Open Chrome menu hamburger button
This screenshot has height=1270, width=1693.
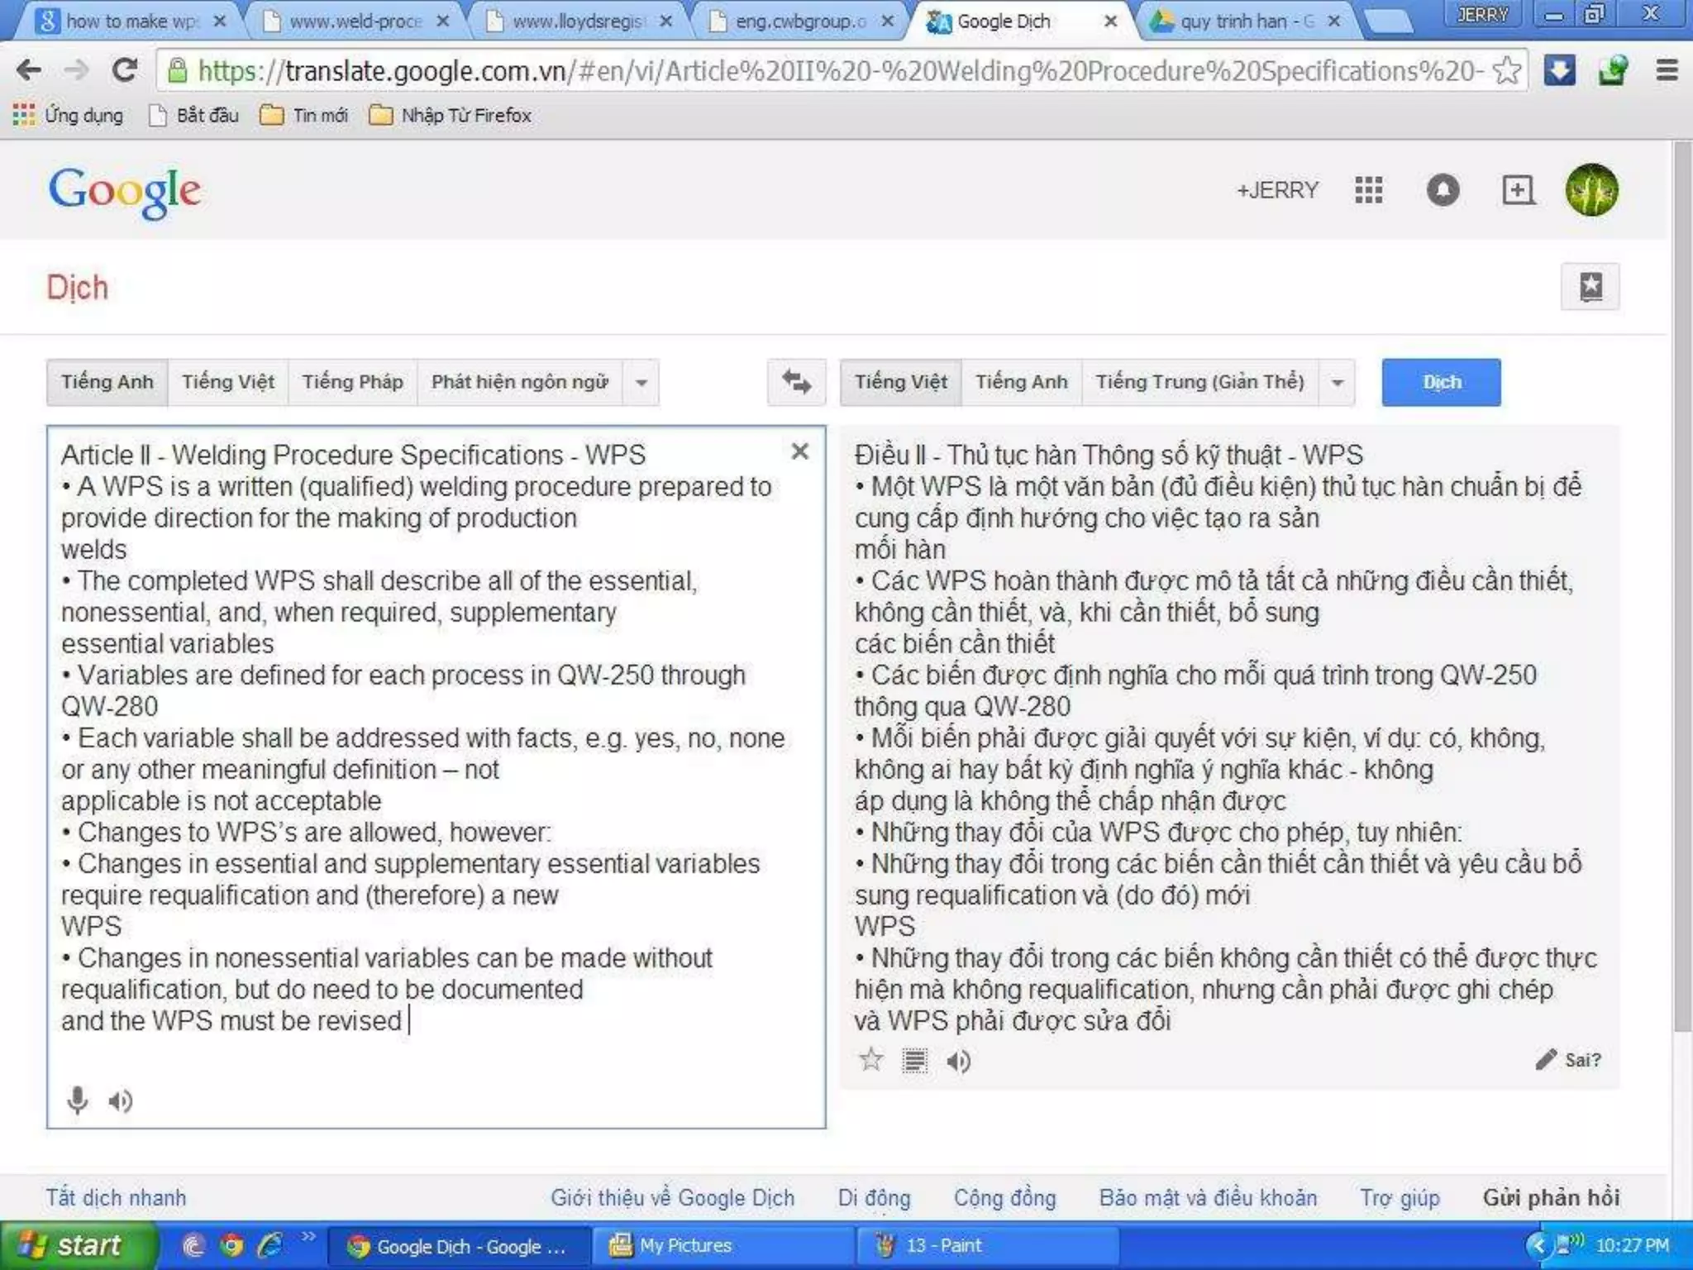(1667, 70)
